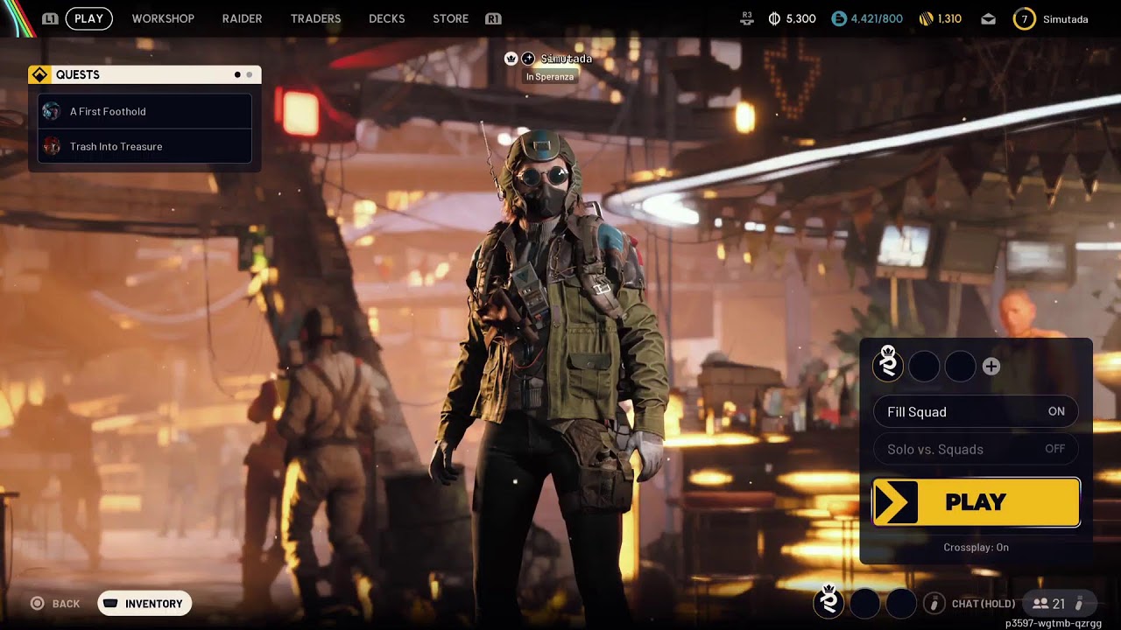Click the L1 tab-left controller icon
The image size is (1121, 630).
(51, 18)
